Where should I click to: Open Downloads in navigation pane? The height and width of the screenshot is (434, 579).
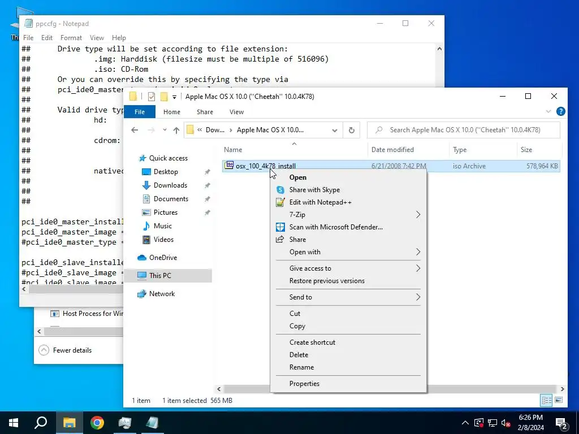(170, 185)
